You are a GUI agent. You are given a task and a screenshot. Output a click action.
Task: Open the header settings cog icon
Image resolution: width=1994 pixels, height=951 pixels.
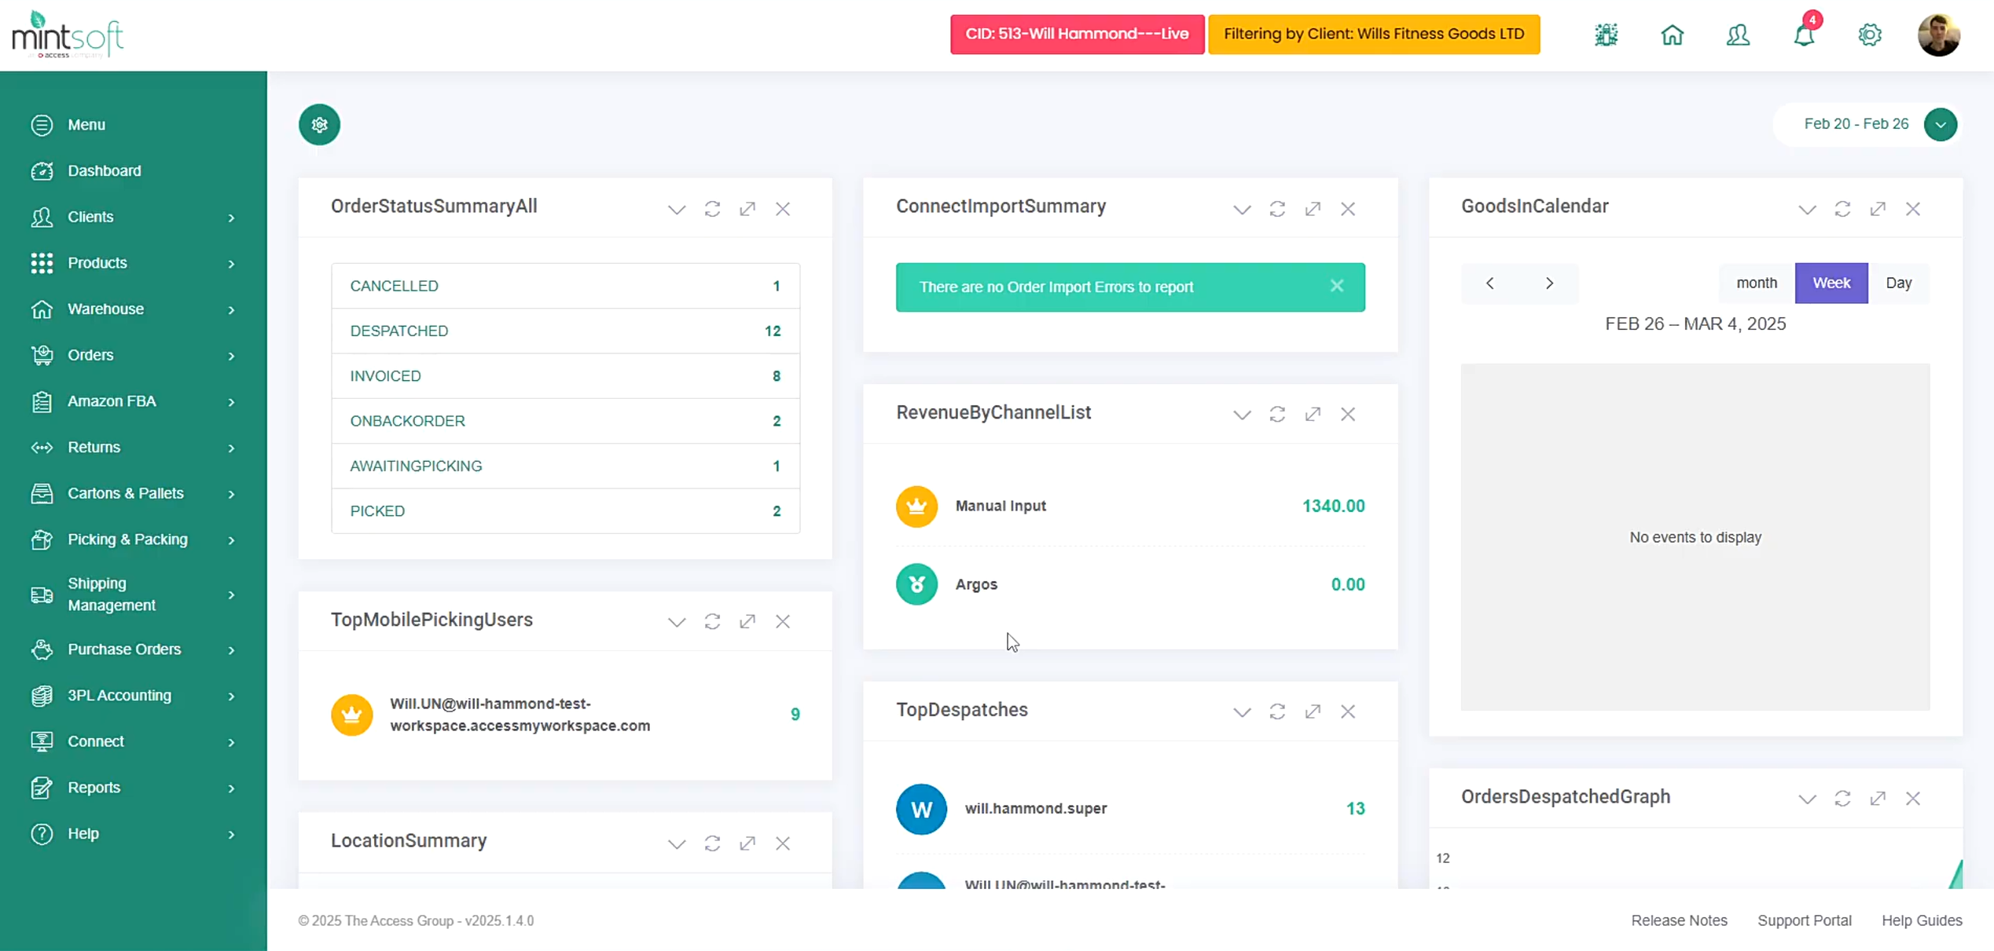[1870, 35]
